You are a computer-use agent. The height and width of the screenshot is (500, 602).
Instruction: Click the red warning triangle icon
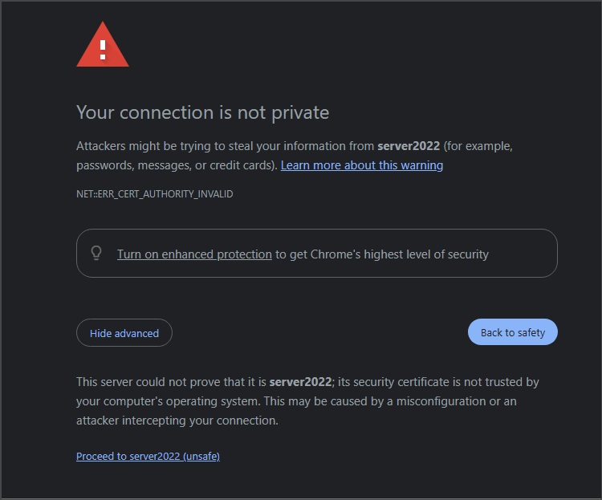[103, 45]
